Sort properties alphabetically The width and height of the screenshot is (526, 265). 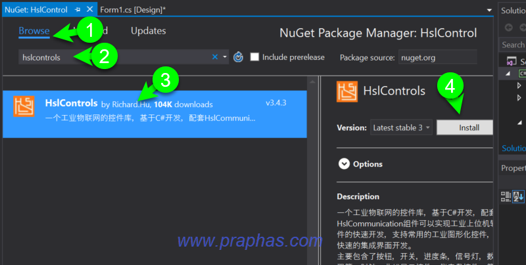click(x=518, y=197)
